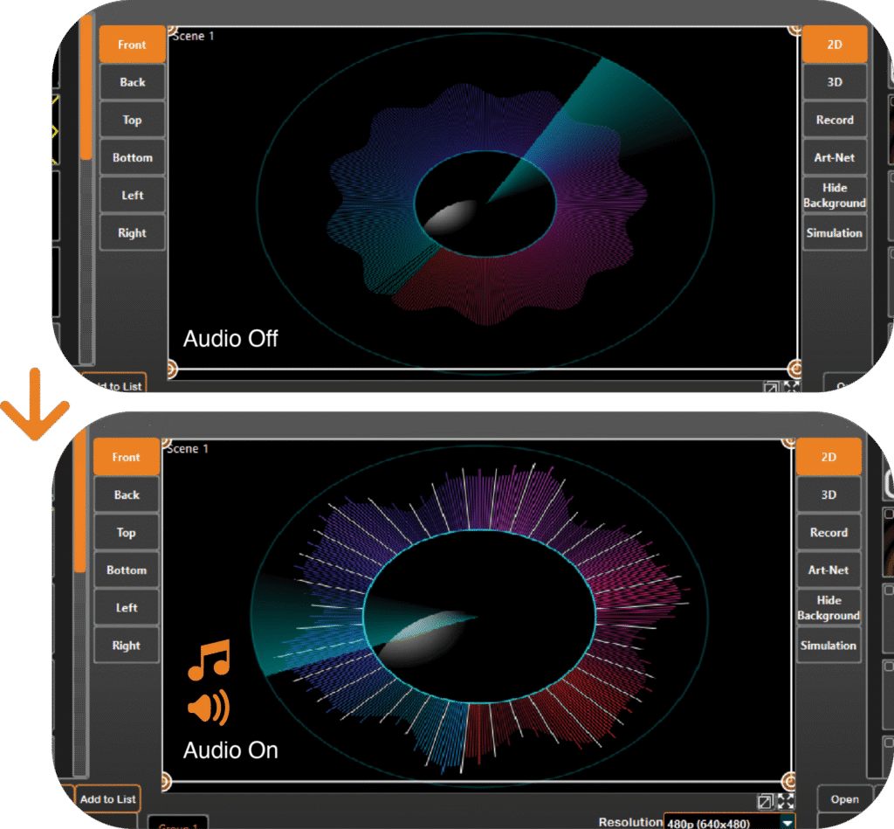Switch view to Back

tap(126, 494)
